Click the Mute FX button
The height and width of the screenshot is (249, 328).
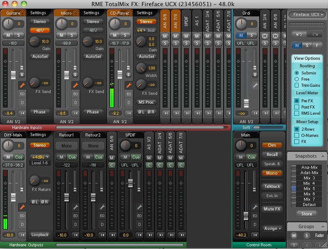coord(272,209)
